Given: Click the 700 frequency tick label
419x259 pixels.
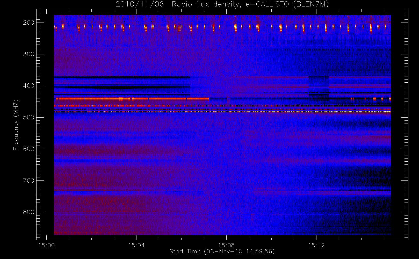Looking at the screenshot, I should point(29,181).
